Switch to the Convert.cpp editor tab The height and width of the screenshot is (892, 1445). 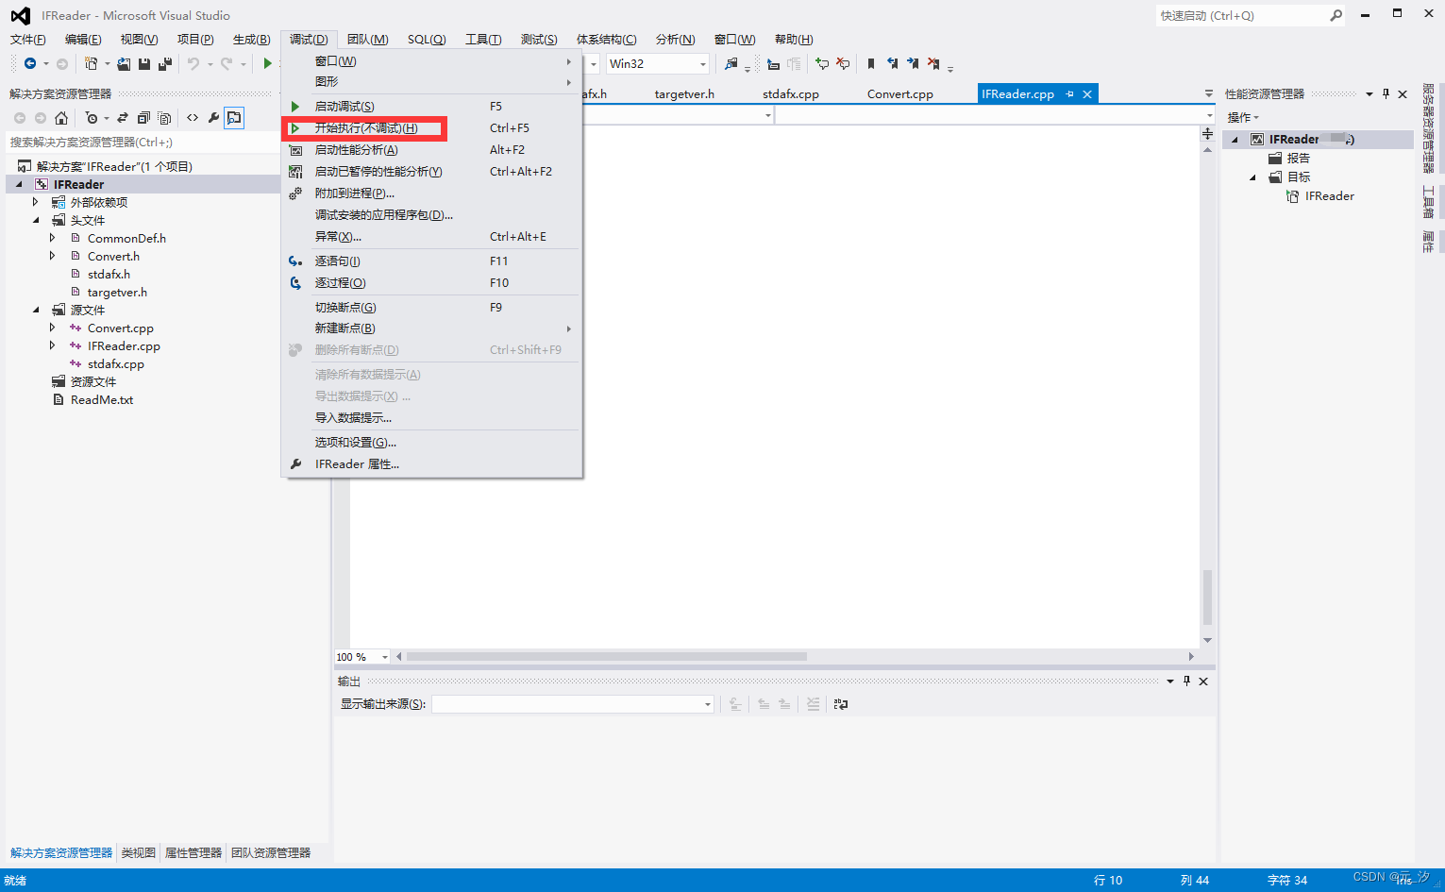tap(900, 94)
